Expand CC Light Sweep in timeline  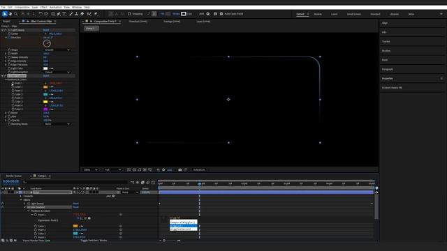pos(24,204)
